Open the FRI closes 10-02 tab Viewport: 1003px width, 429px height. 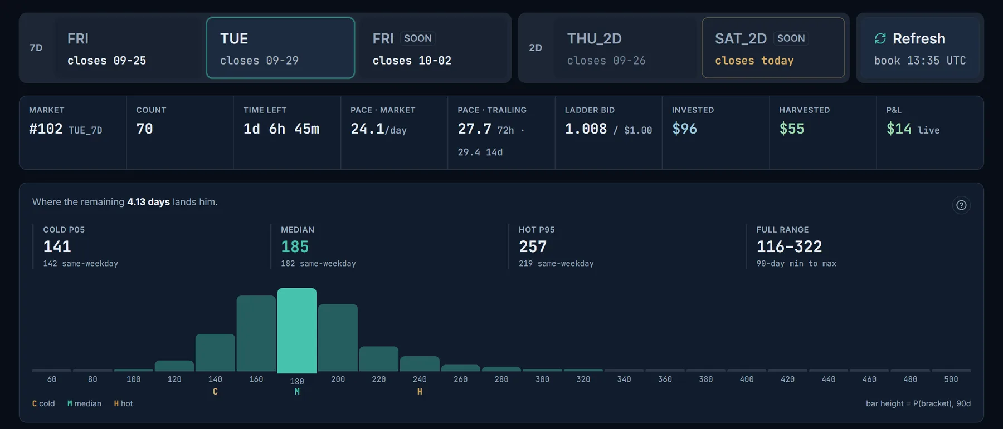[x=433, y=48]
